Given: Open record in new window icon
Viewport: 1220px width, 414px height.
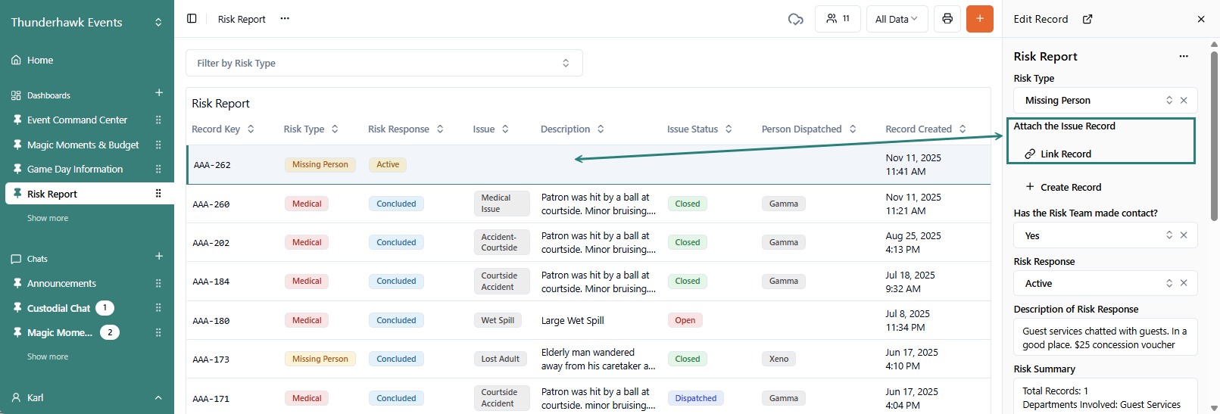Looking at the screenshot, I should coord(1087,19).
